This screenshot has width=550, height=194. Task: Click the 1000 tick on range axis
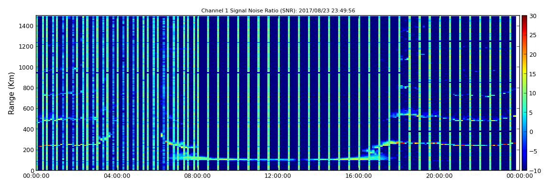coord(26,67)
